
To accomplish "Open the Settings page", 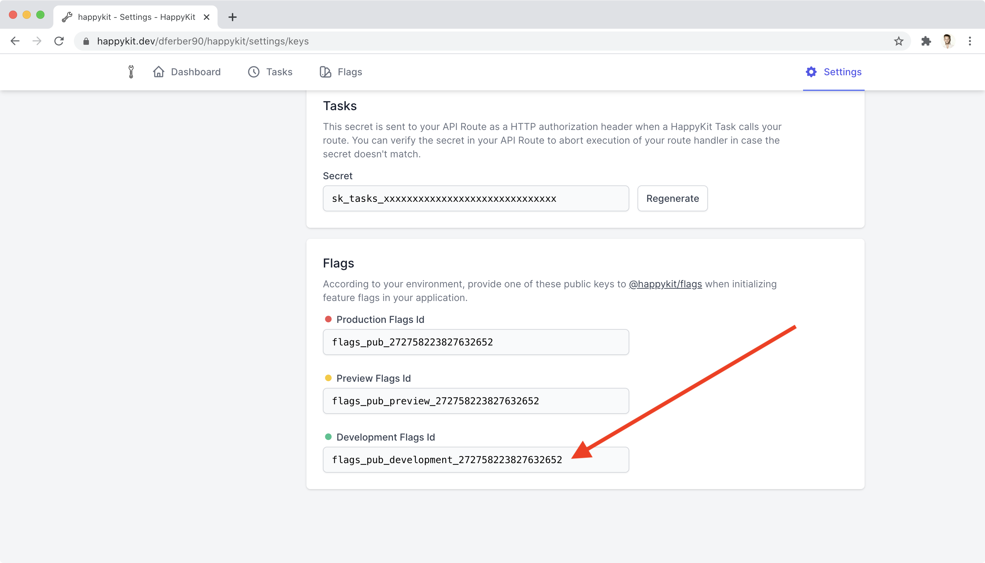I will [833, 72].
